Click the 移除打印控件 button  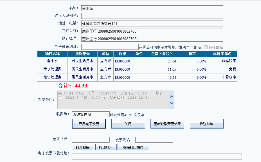133,147
